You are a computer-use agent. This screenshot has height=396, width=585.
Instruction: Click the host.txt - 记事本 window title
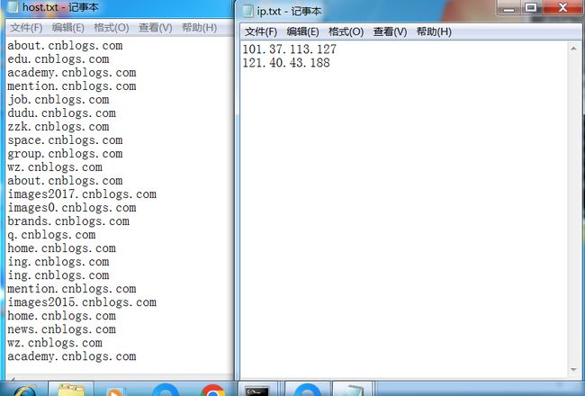[60, 7]
